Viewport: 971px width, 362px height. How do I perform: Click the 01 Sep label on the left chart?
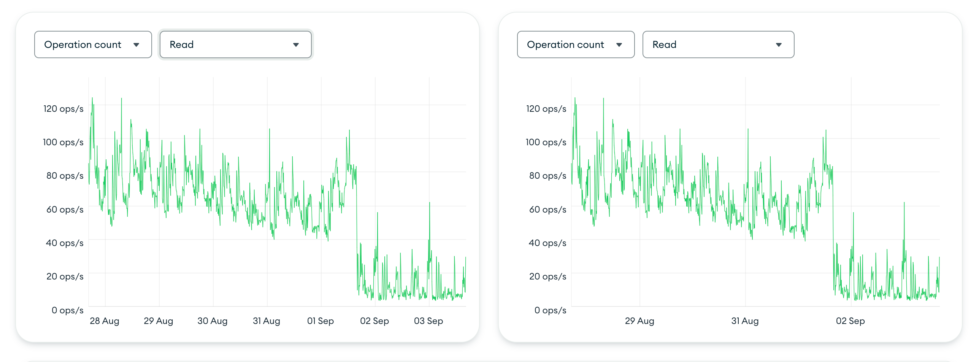pos(320,321)
